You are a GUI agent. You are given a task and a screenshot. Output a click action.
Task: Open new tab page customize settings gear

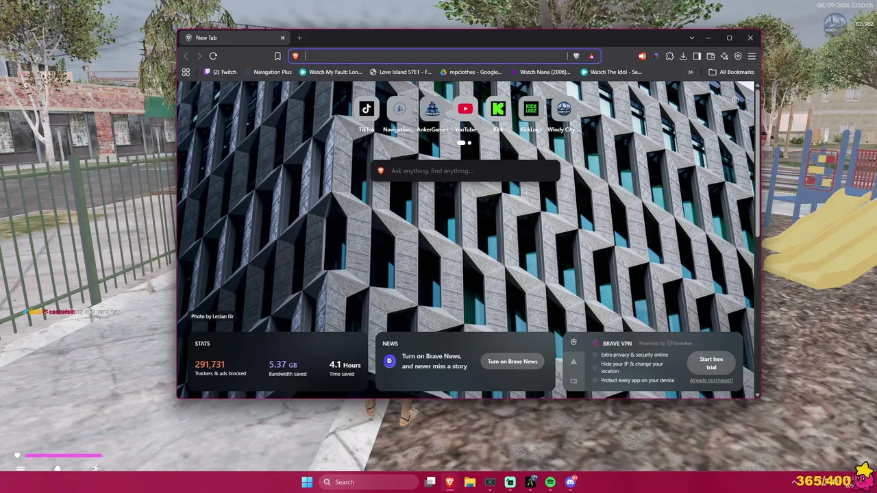point(735,100)
